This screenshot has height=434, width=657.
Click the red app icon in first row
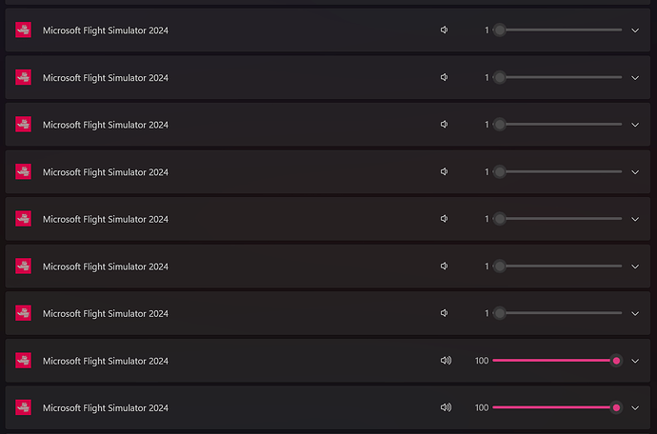click(x=23, y=30)
